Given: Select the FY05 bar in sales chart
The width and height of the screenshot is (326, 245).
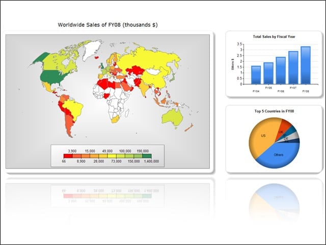Looking at the screenshot, I should pos(268,73).
